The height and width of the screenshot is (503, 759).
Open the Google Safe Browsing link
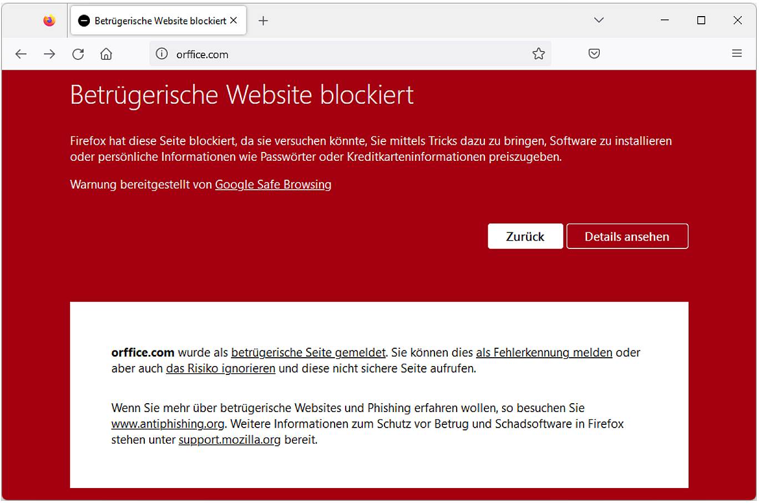(x=273, y=185)
